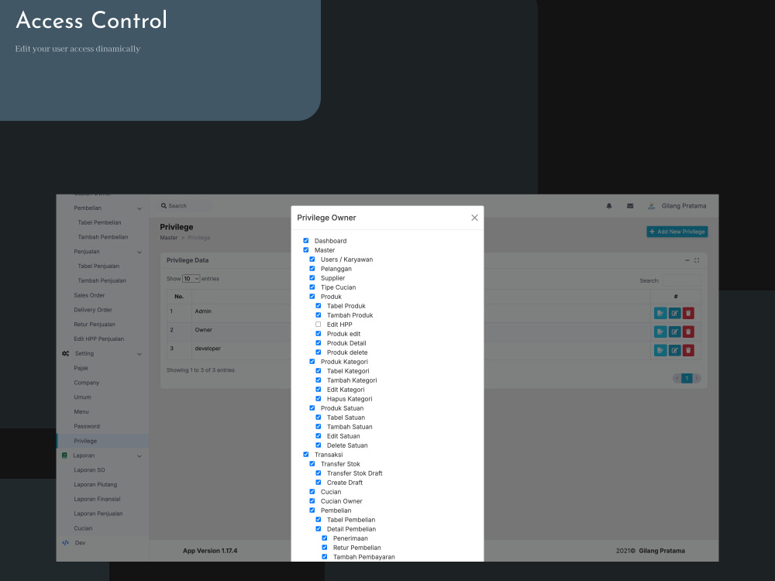Toggle the Supplier checkbox

click(x=312, y=277)
